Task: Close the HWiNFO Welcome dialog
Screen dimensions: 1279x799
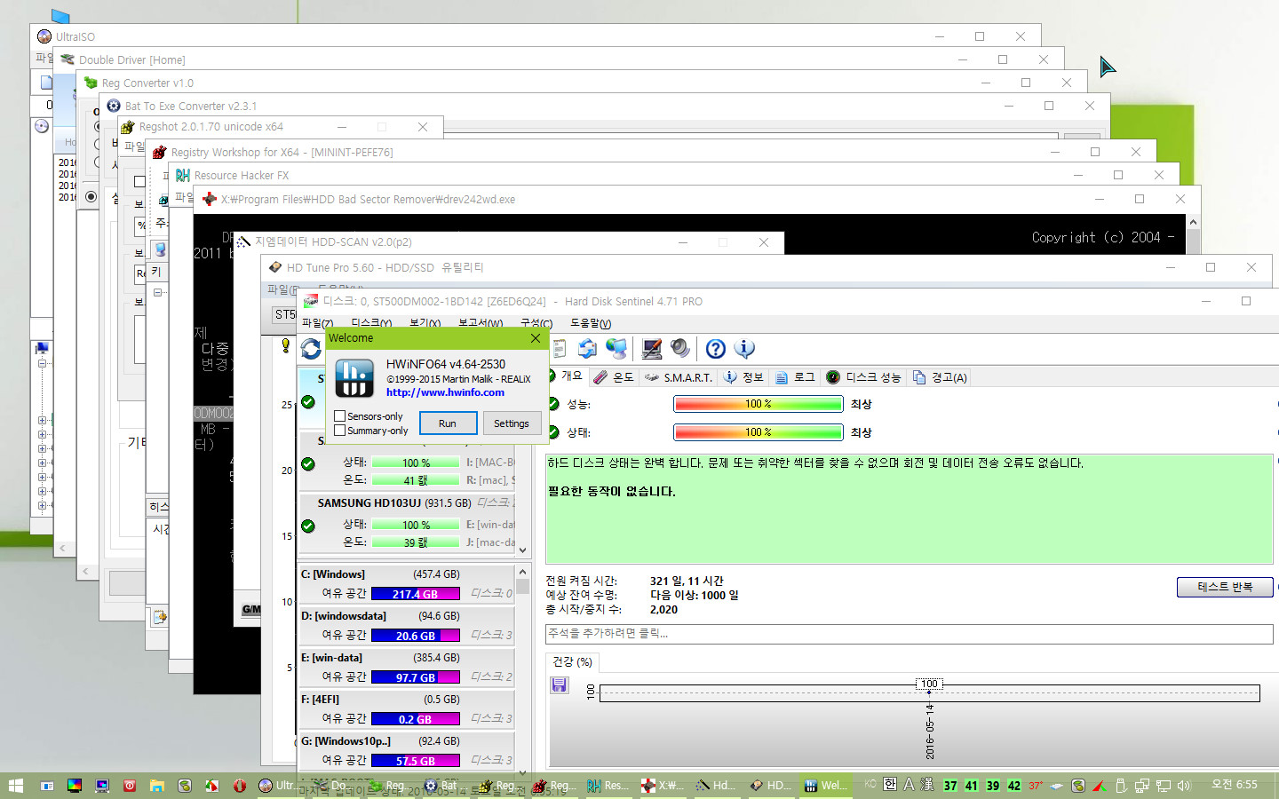Action: (536, 338)
